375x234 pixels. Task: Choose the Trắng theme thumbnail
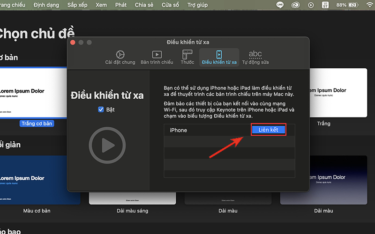coord(338,93)
